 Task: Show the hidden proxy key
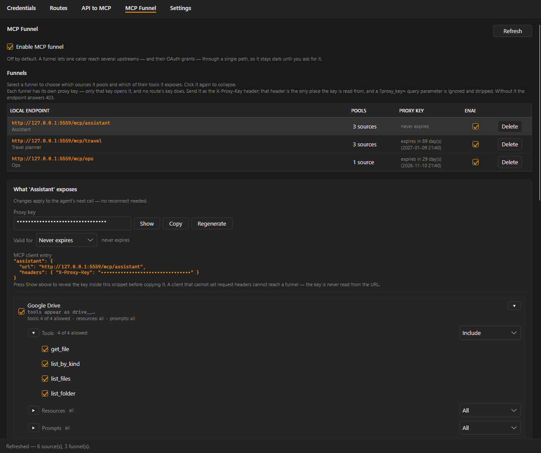147,223
